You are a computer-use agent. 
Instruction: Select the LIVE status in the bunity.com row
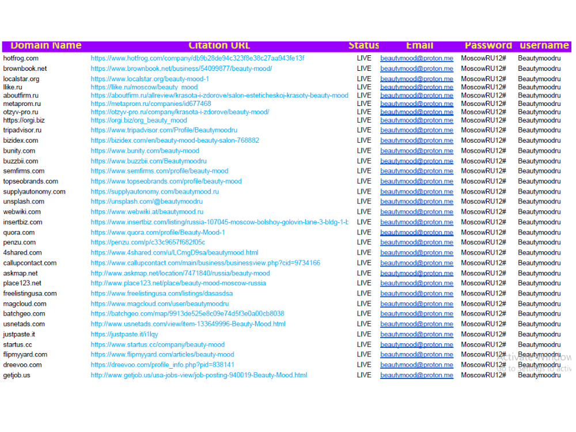pyautogui.click(x=364, y=150)
